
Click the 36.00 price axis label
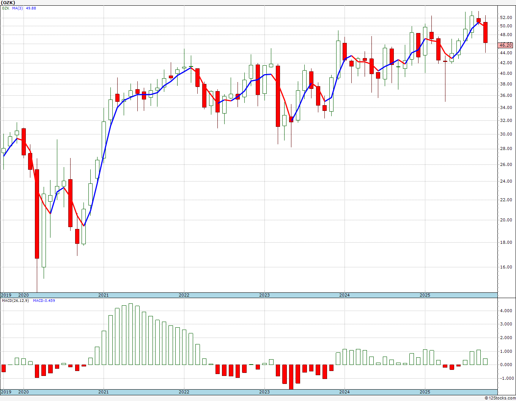[x=505, y=96]
